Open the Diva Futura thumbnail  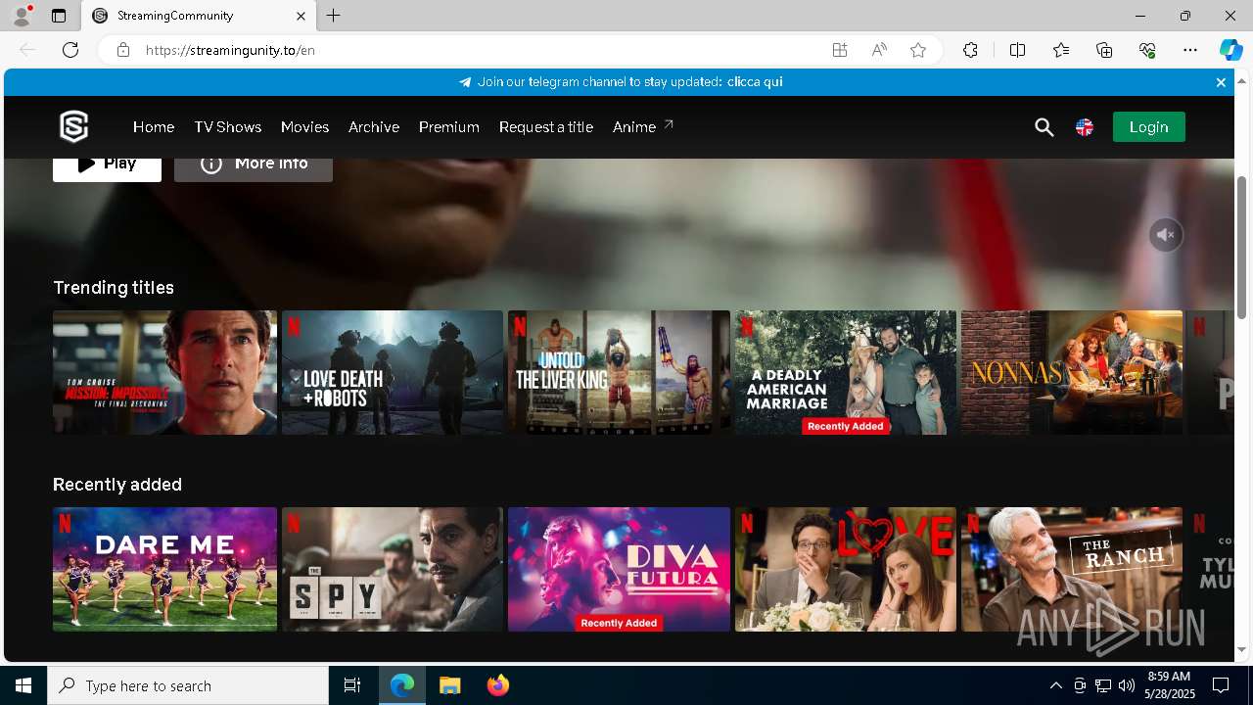(619, 569)
